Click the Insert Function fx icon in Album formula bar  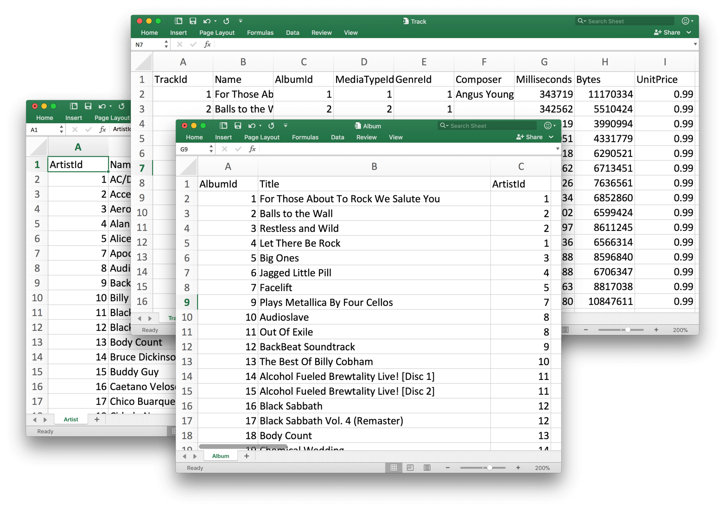coord(252,149)
